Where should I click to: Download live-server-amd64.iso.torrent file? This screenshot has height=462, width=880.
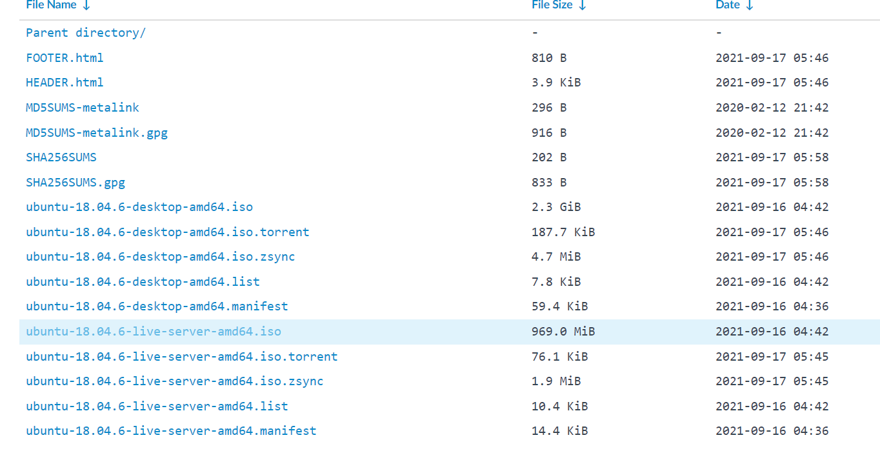(x=182, y=356)
